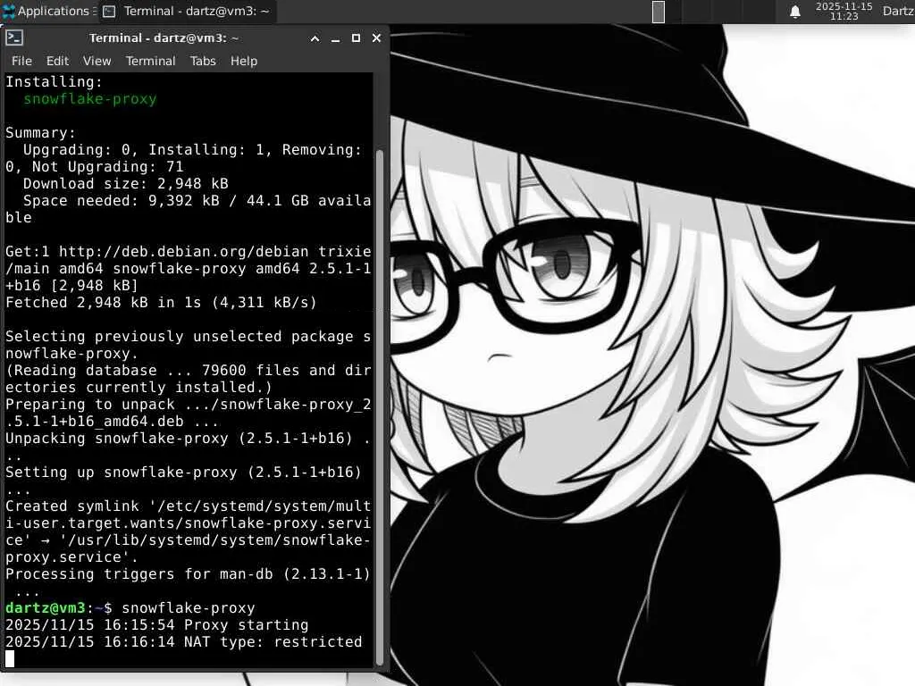Click the date and time clock
915x686 pixels.
pos(844,11)
